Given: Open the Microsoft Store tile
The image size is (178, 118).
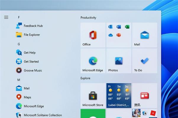Looking at the screenshot, I should coord(93,96).
